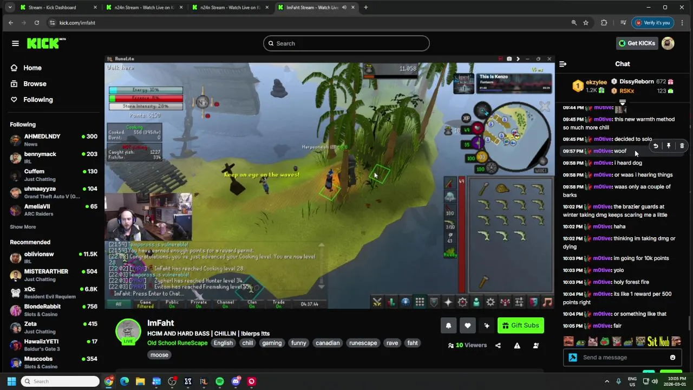The width and height of the screenshot is (693, 390).
Task: Toggle quick-prayers orb on minimap
Action: (473, 144)
